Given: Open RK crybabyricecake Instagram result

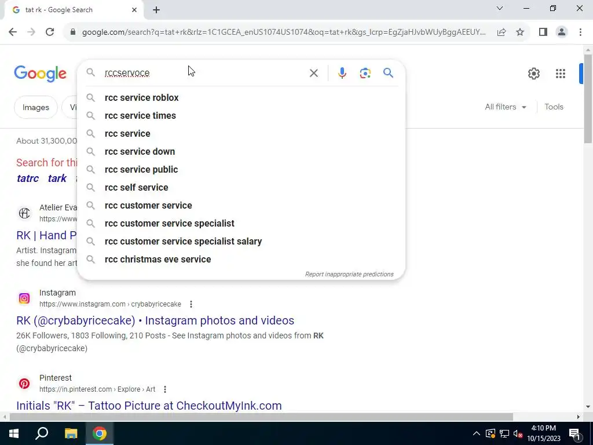Looking at the screenshot, I should click(x=155, y=320).
